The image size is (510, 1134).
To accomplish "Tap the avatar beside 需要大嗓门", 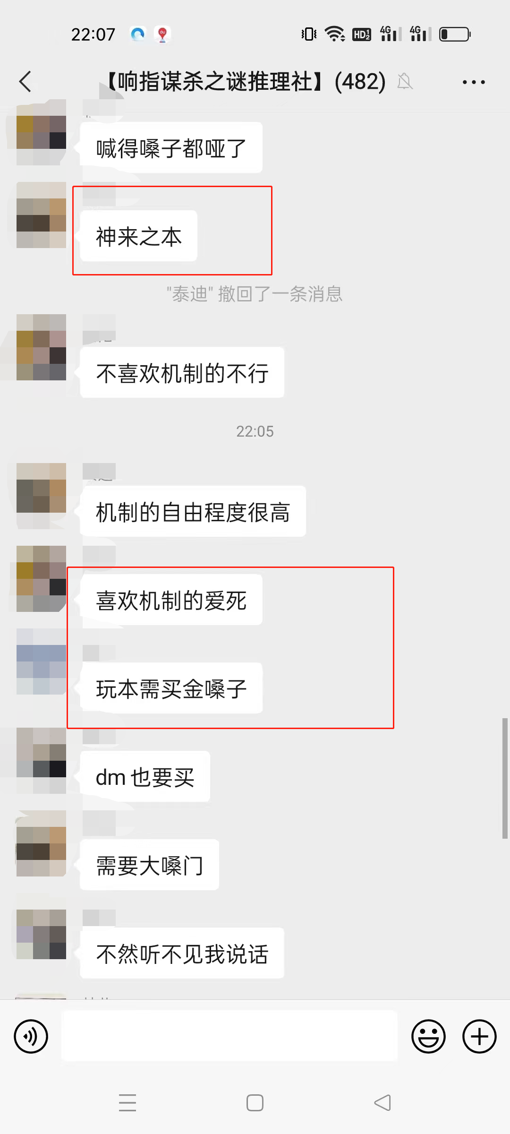I will click(x=41, y=843).
